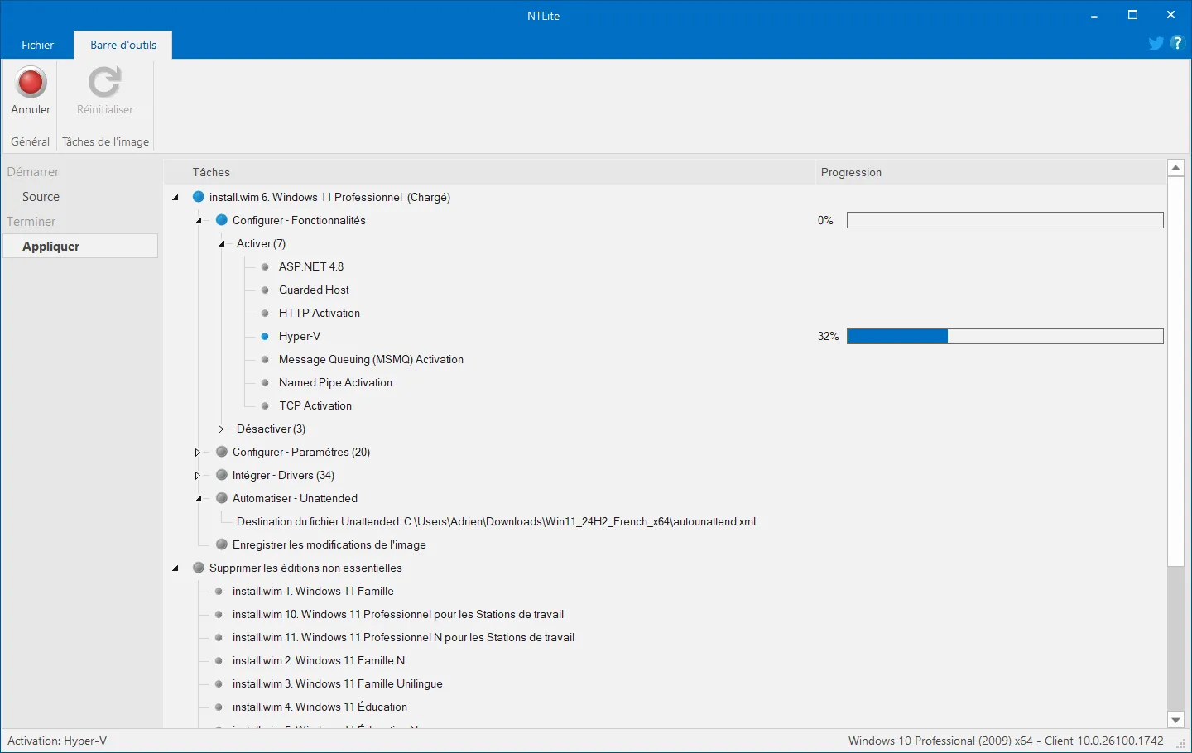Click the Windows 10 Professional status bar text

pos(1006,741)
